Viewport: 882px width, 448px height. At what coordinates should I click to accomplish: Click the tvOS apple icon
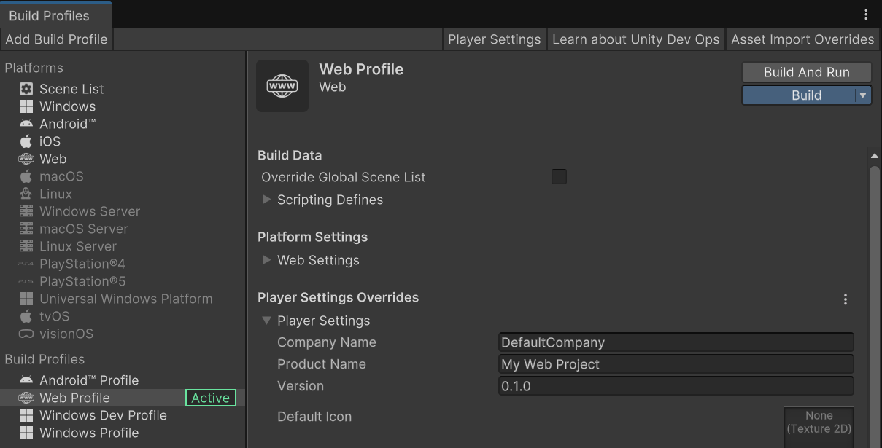coord(26,316)
